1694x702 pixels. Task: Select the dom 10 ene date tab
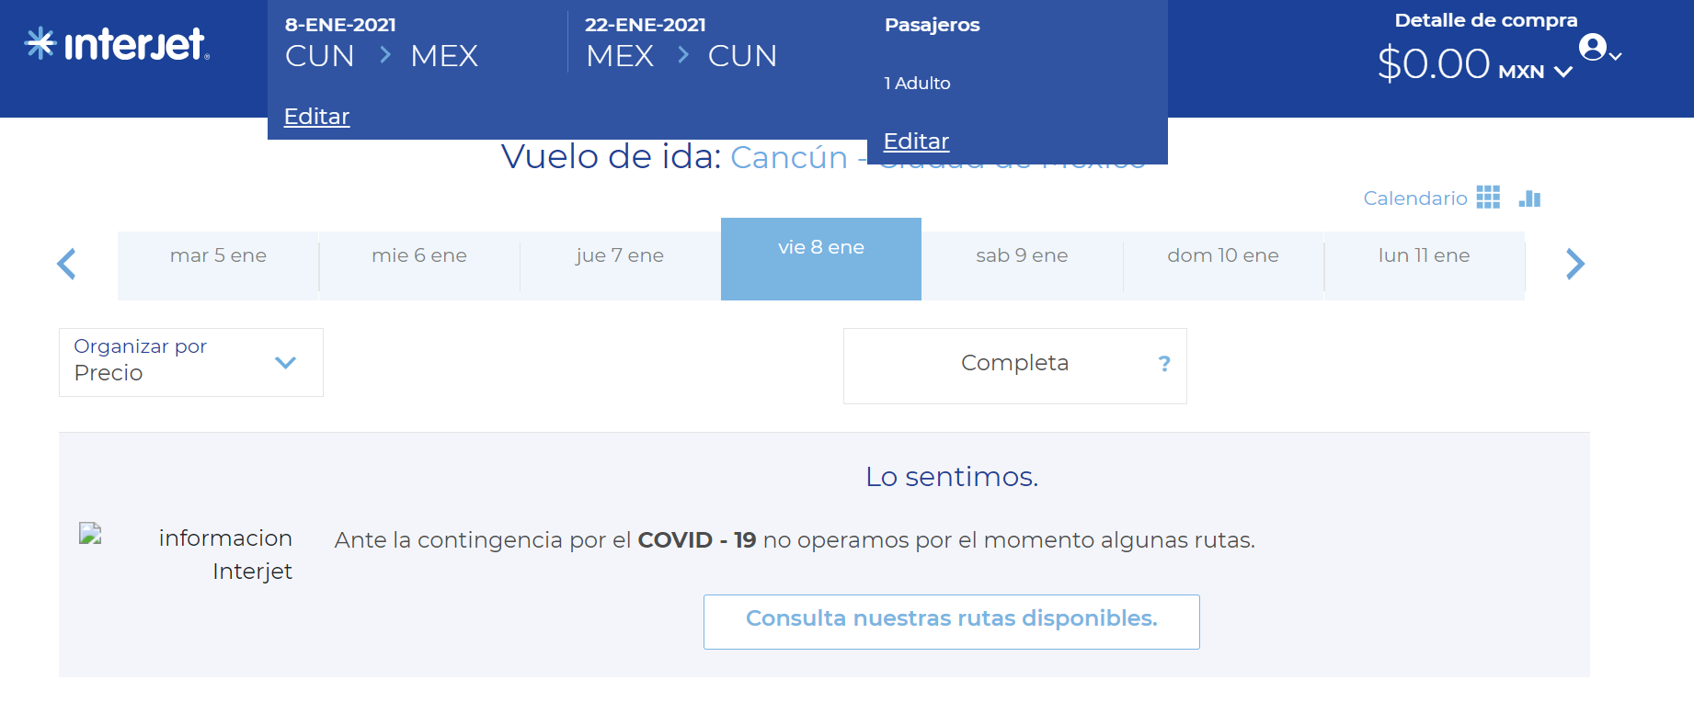point(1223,266)
